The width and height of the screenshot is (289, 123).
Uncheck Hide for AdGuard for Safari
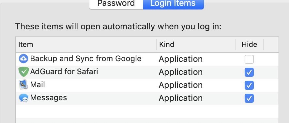[249, 72]
